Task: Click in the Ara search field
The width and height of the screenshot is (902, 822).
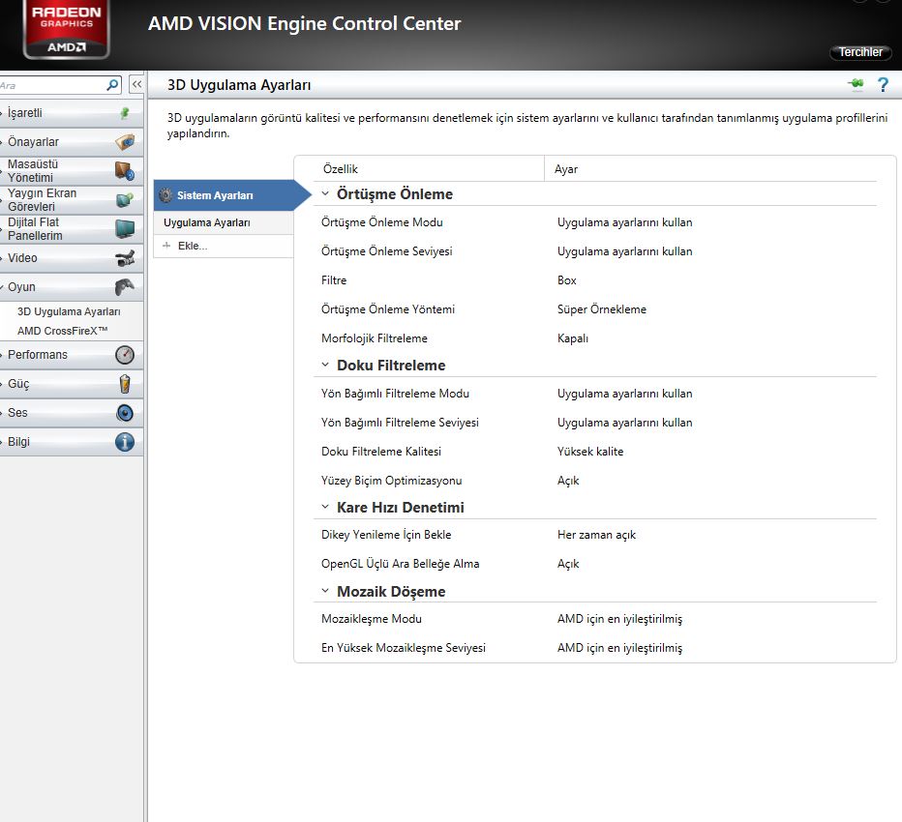Action: 53,86
